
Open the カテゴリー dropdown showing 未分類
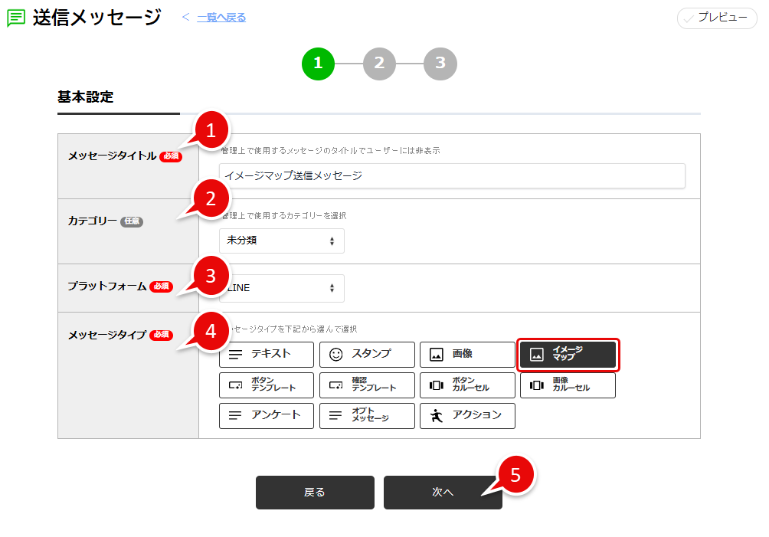281,240
